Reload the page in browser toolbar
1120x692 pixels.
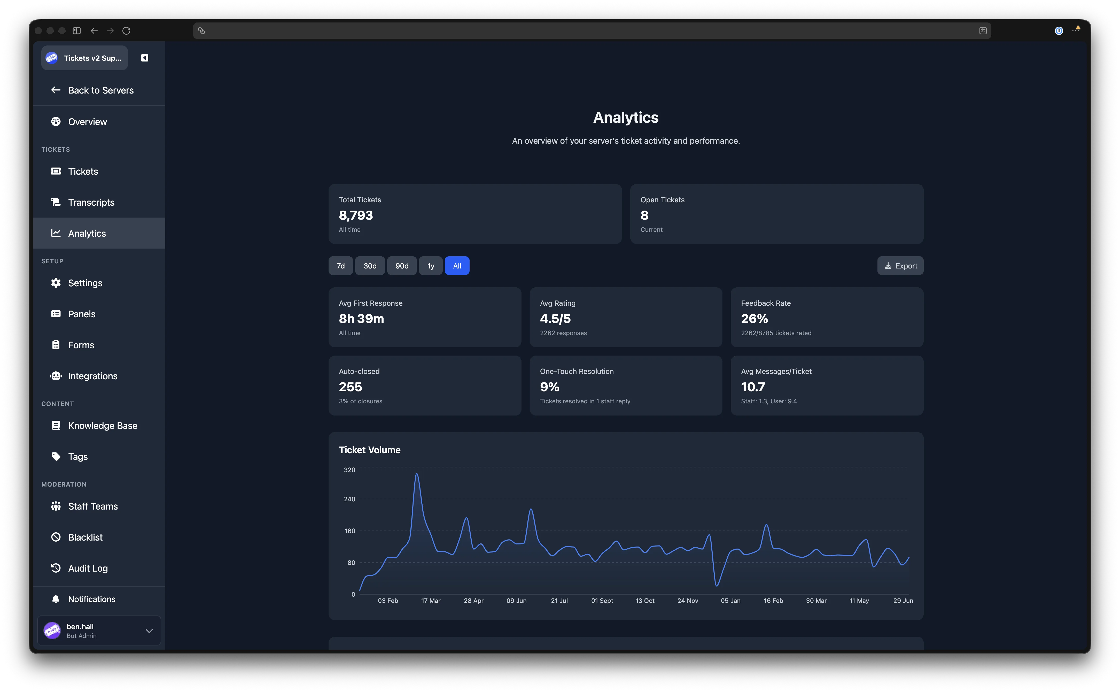(126, 31)
